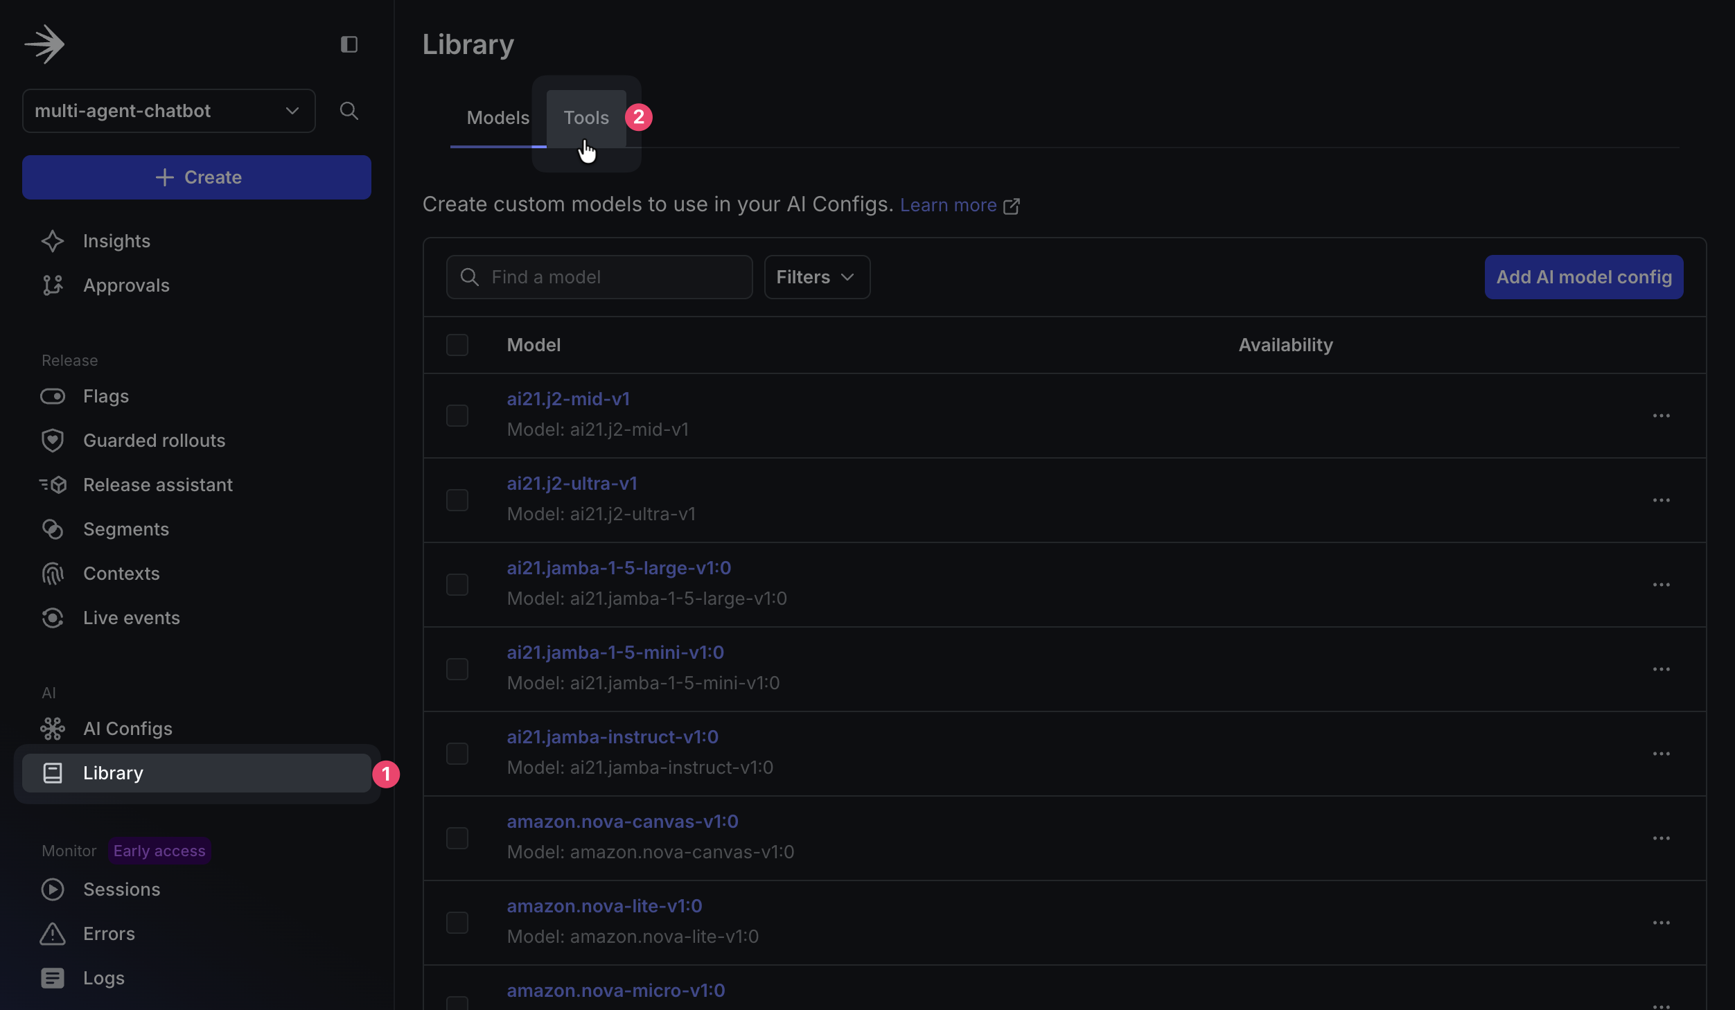
Task: Select the amazon.nova-canvas-v1:0 row checkbox
Action: coord(457,838)
